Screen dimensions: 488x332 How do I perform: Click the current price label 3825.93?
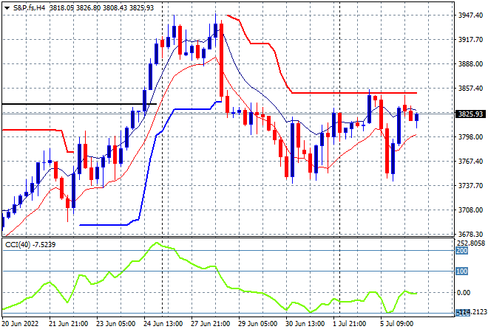470,114
